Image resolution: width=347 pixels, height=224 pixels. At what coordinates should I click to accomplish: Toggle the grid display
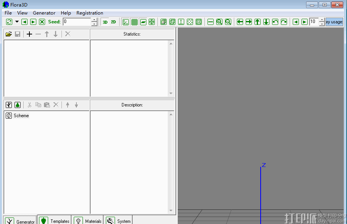pyautogui.click(x=135, y=22)
